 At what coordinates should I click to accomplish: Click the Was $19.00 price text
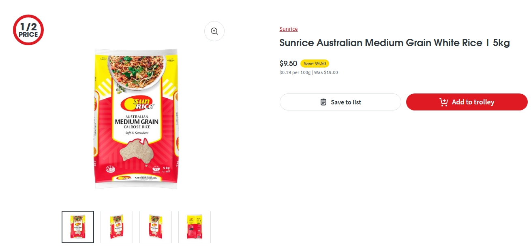click(x=327, y=72)
